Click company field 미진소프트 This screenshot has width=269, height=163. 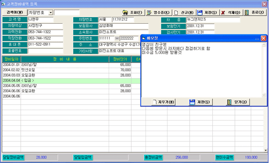tap(123, 32)
